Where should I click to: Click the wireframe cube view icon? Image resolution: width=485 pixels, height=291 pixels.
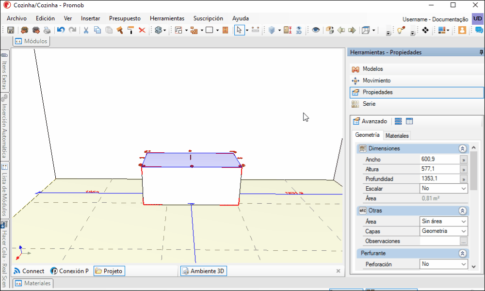tap(366, 30)
